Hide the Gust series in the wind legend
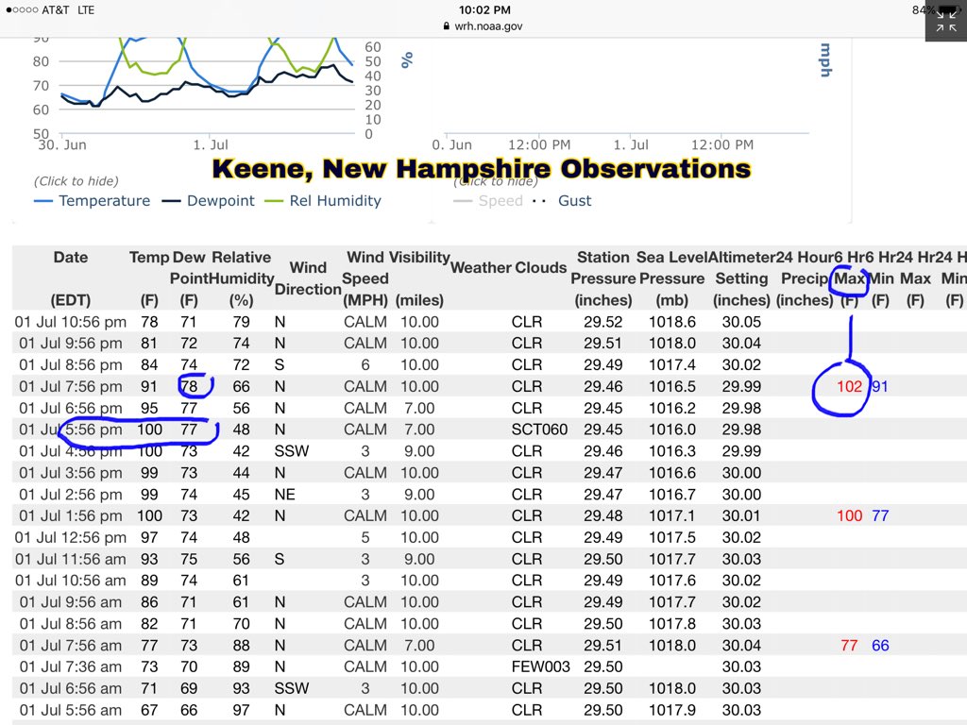967x725 pixels. (x=562, y=201)
